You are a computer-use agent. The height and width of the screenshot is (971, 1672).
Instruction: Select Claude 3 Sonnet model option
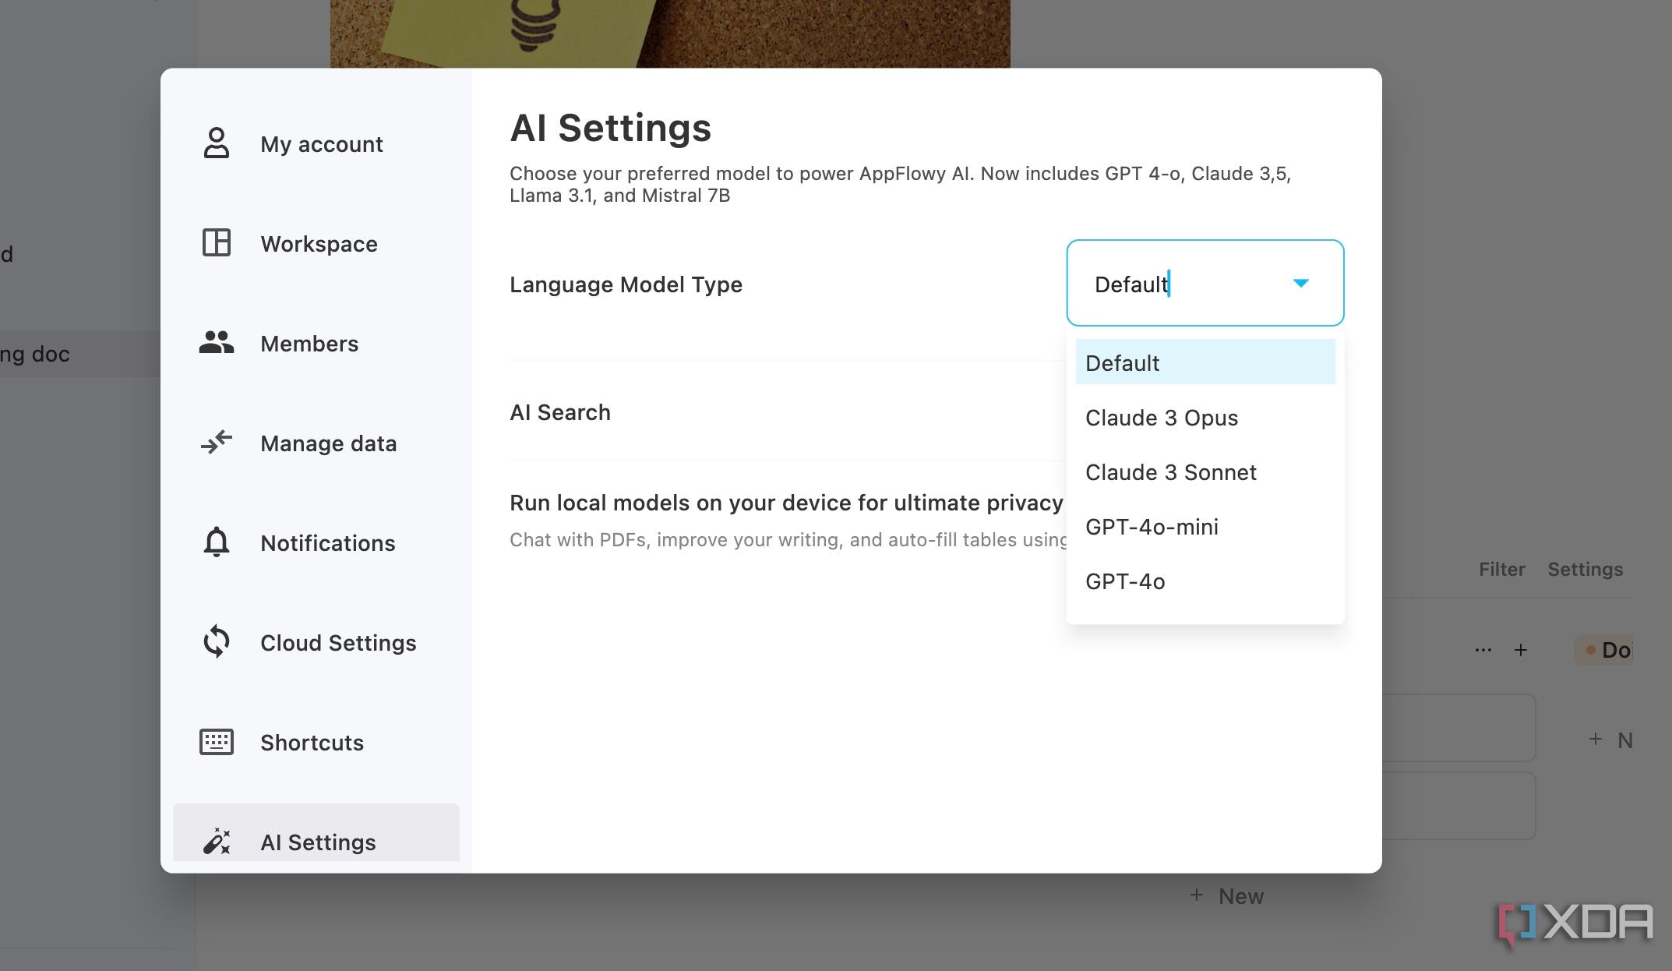[x=1172, y=471]
